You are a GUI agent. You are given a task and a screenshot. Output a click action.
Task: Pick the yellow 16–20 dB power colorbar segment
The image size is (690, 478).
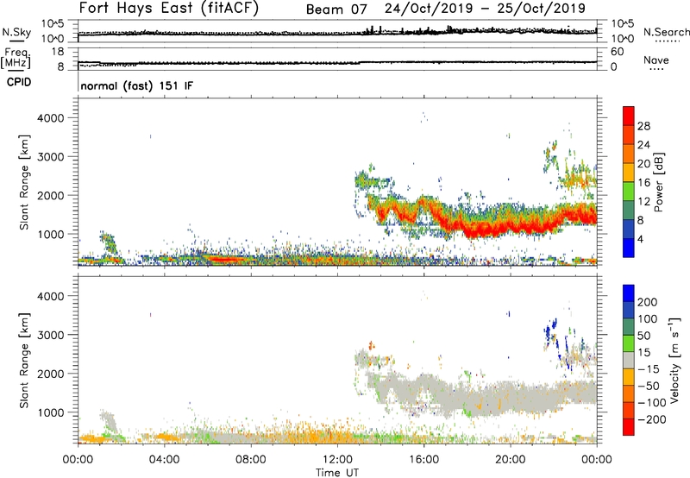tap(629, 173)
